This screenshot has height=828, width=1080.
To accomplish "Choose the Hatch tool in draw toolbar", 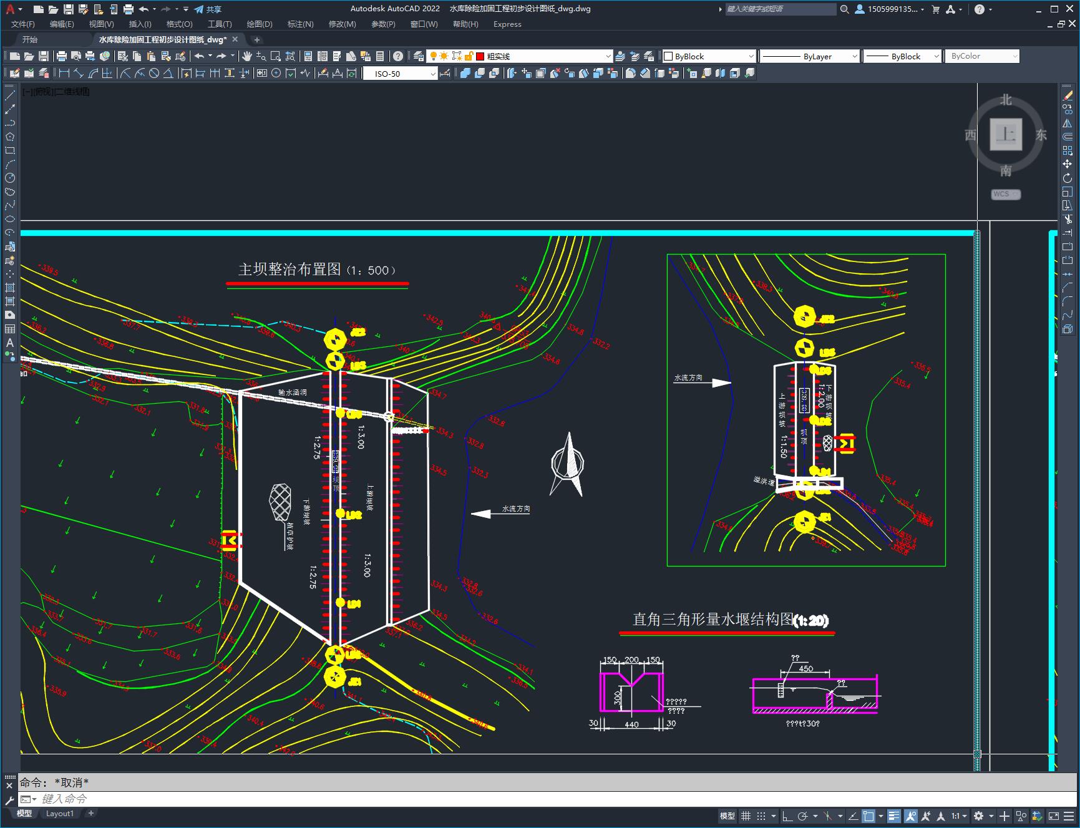I will click(x=10, y=288).
